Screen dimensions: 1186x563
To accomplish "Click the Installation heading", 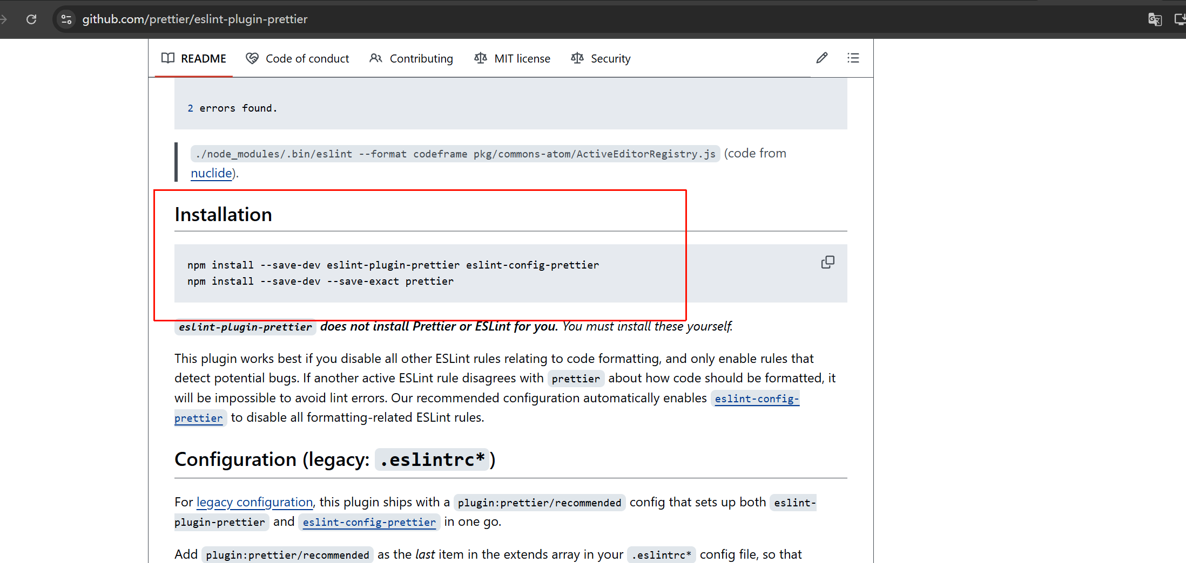I will 223,215.
